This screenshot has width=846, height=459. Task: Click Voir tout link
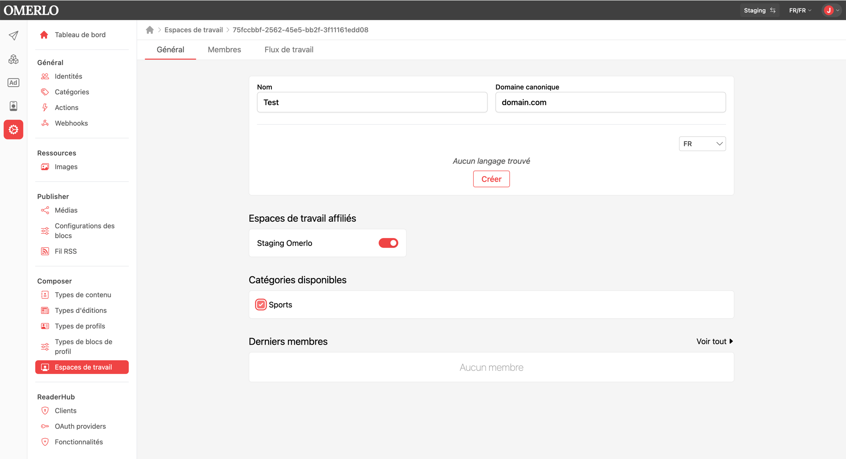pyautogui.click(x=715, y=341)
